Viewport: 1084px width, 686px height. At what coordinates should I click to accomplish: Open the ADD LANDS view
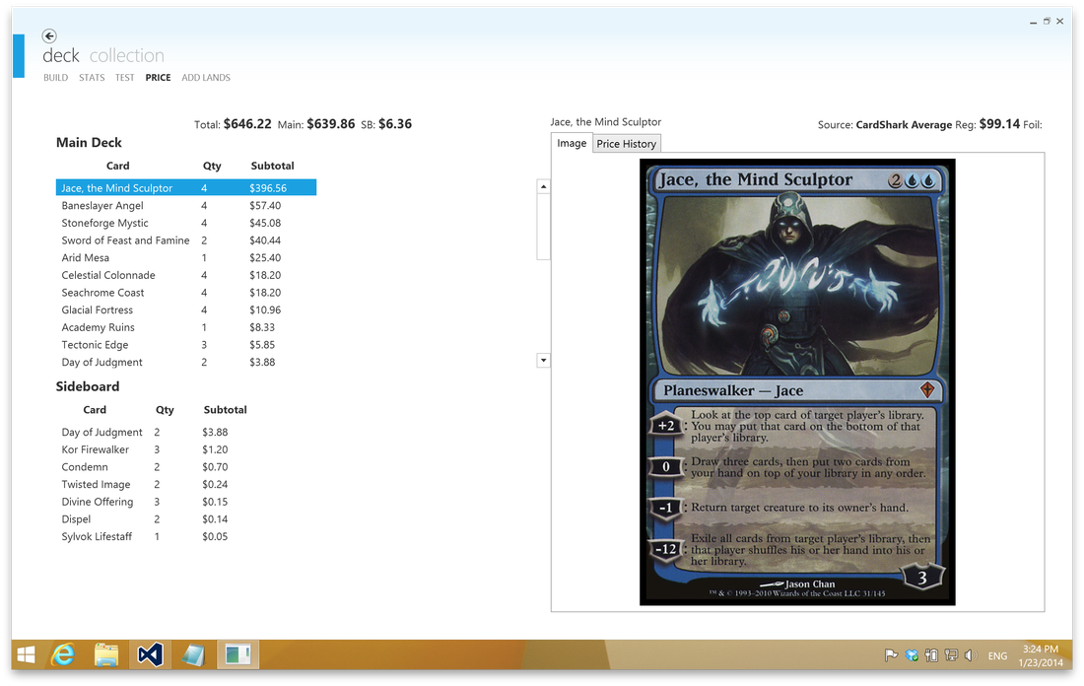coord(205,77)
